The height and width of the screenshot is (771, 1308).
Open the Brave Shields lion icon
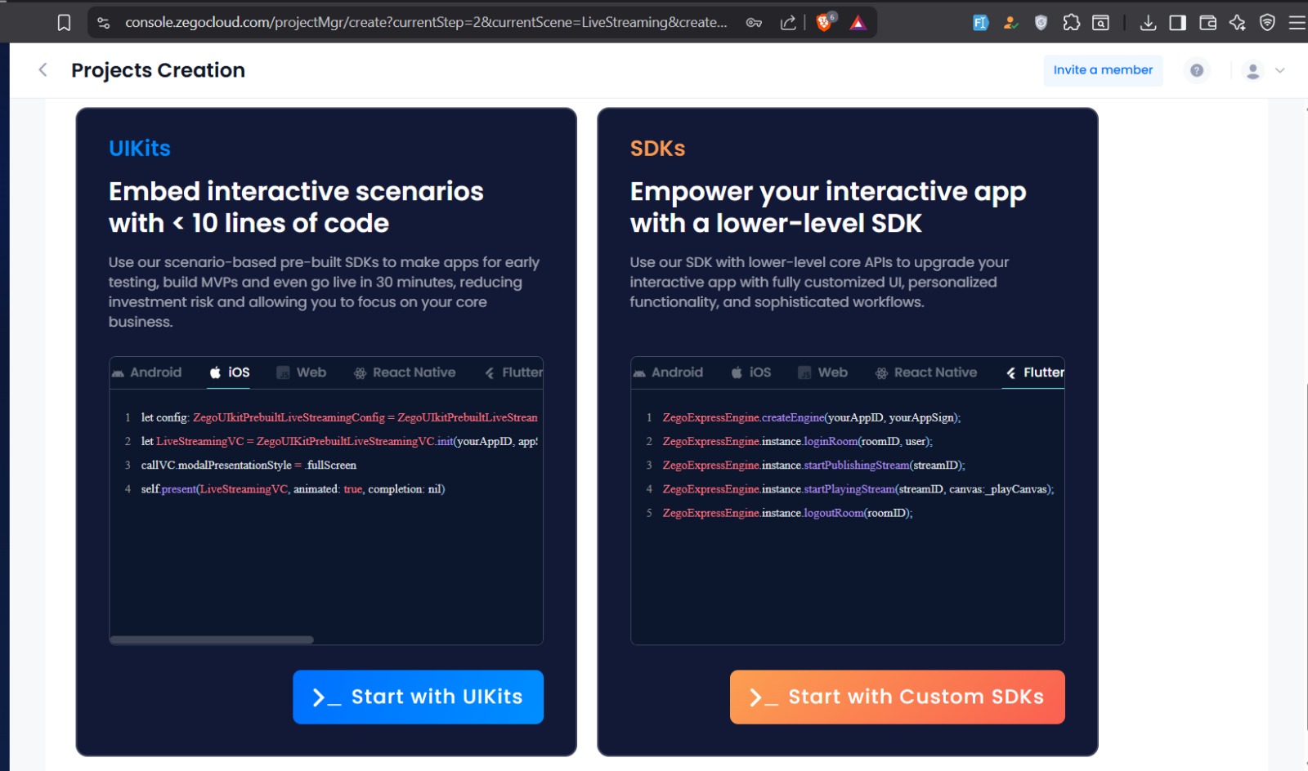[825, 22]
